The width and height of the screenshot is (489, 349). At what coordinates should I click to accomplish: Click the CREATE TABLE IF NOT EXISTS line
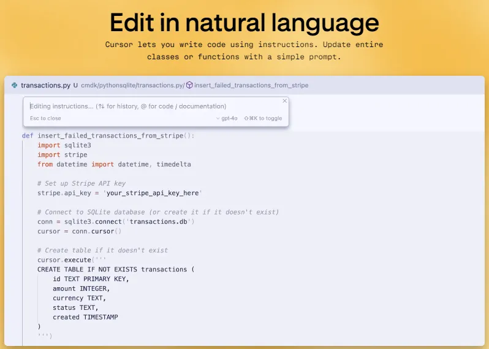tap(115, 270)
